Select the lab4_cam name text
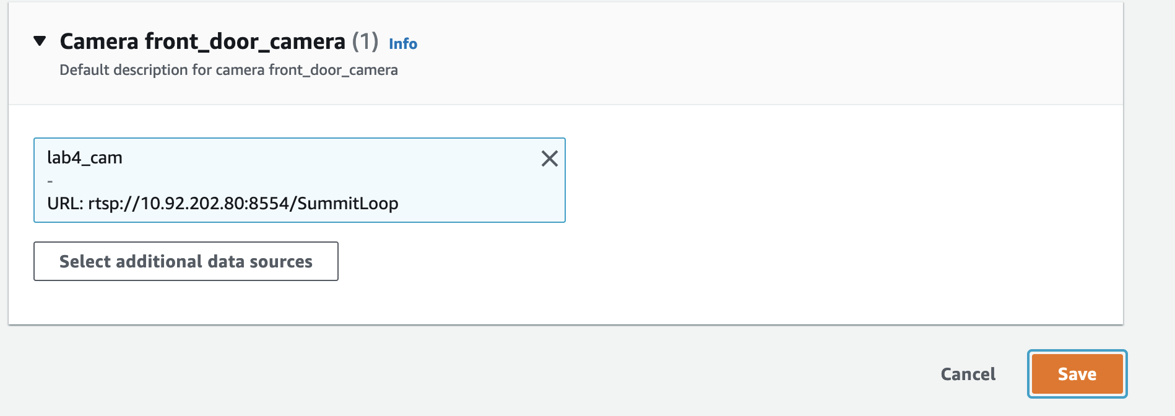The height and width of the screenshot is (416, 1175). click(x=85, y=158)
